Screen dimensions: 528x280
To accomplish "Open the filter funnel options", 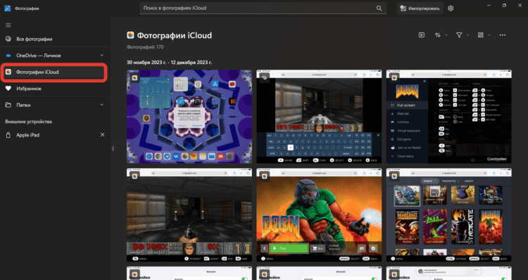I will (x=459, y=35).
